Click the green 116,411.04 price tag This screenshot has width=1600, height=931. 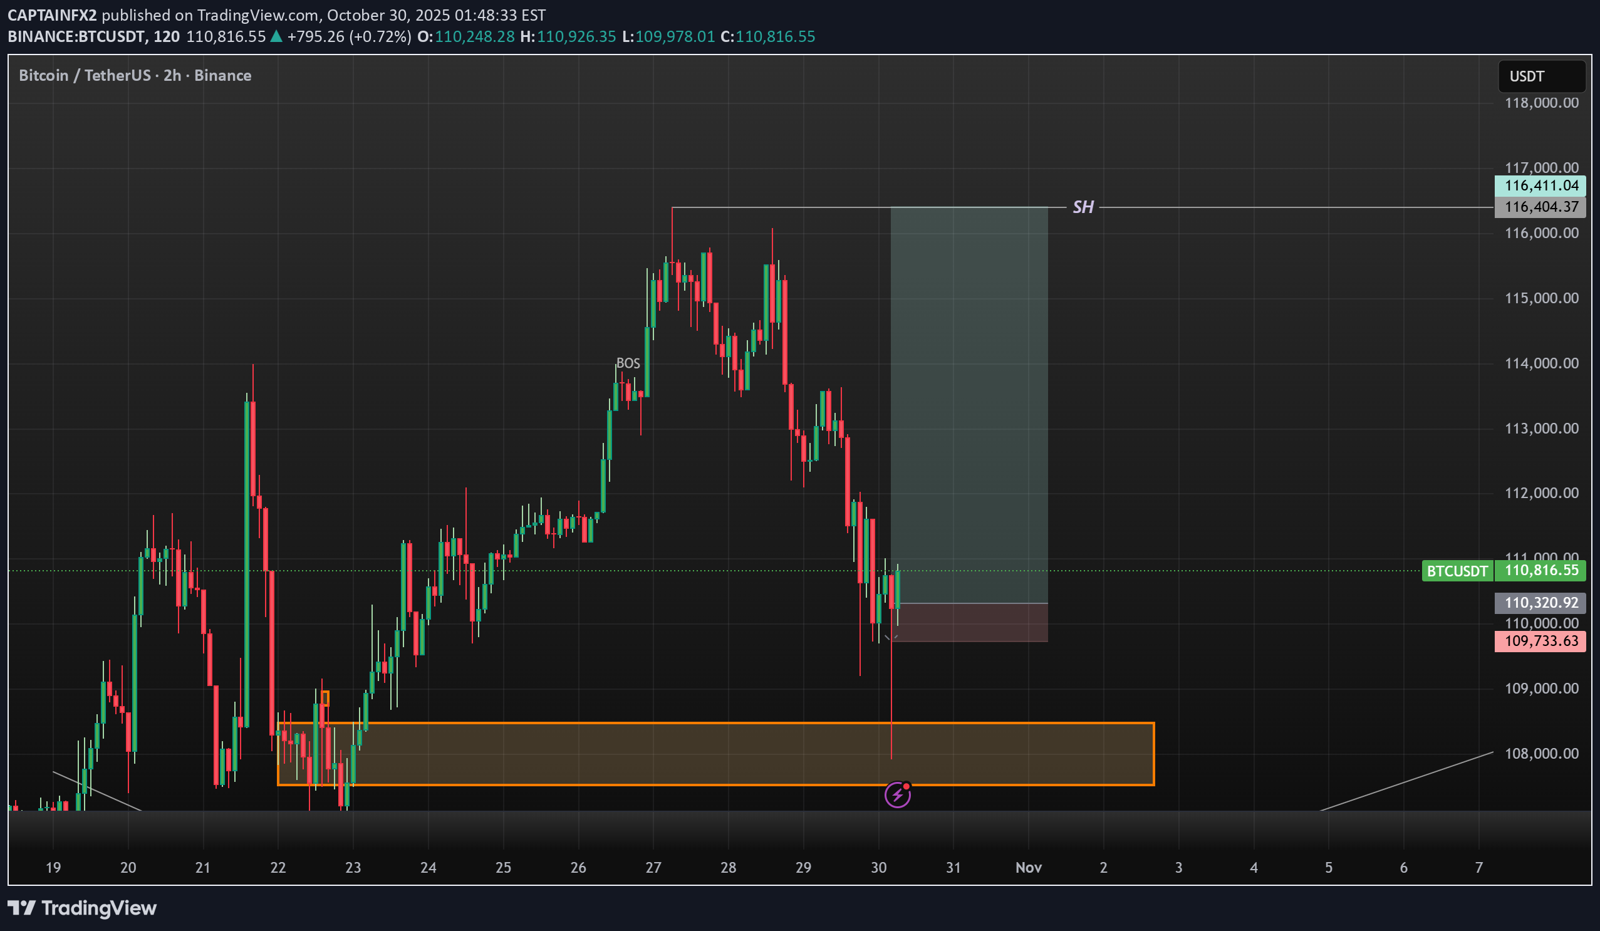[x=1540, y=185]
